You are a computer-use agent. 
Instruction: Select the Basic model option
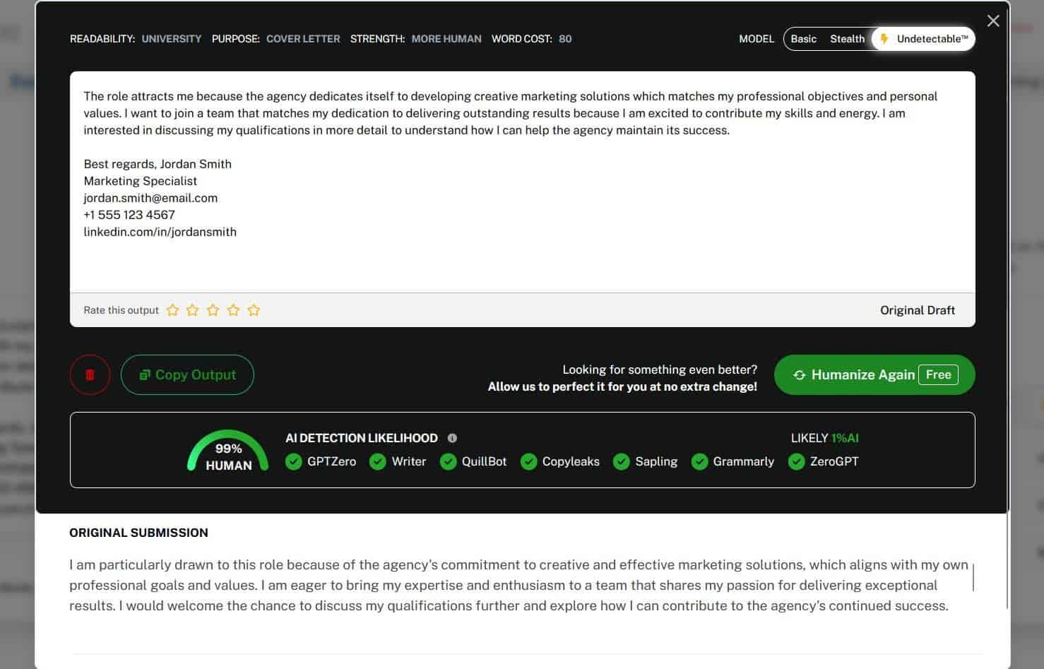(x=803, y=39)
